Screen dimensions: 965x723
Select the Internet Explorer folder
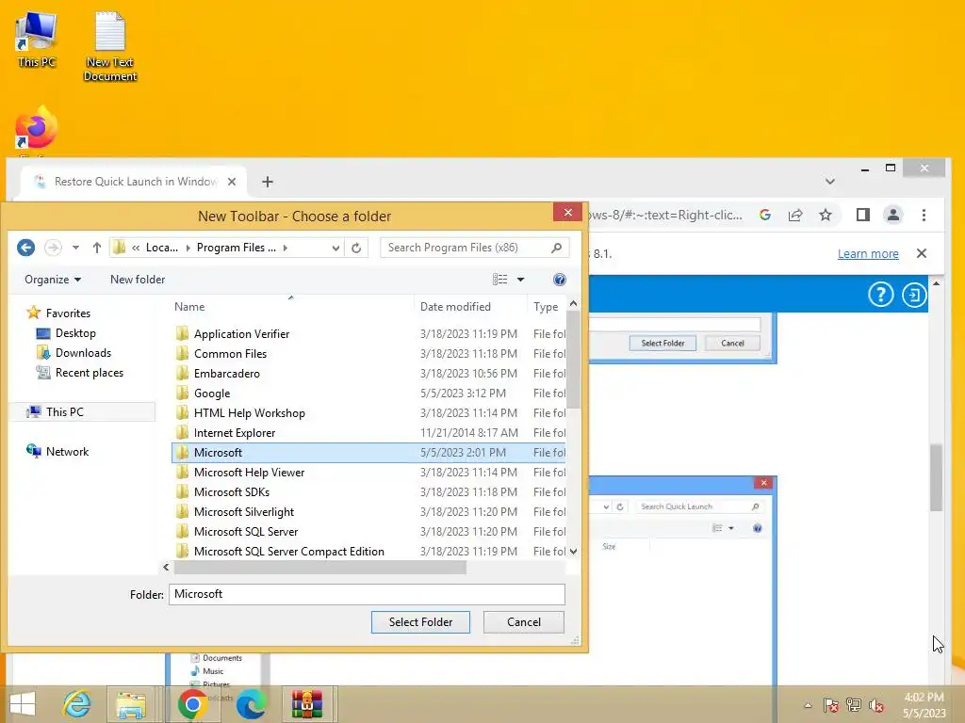click(368, 433)
